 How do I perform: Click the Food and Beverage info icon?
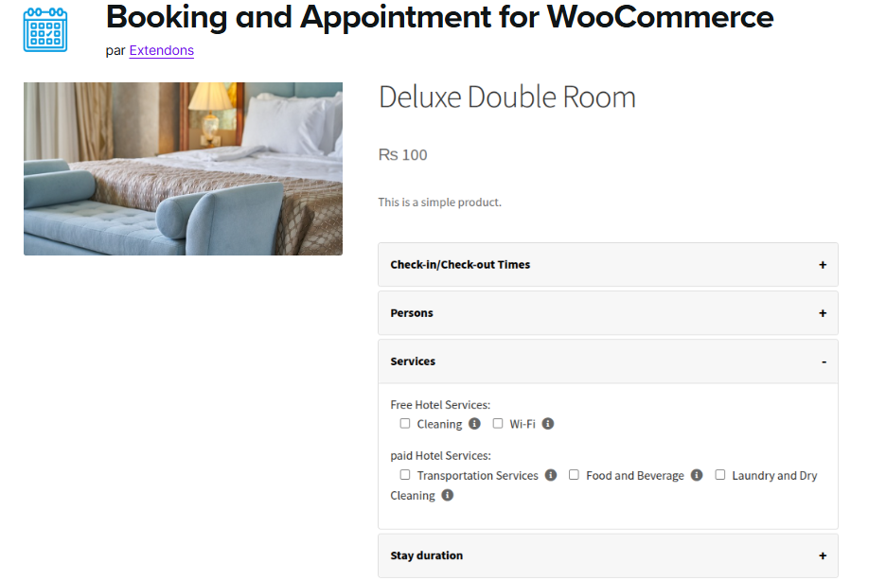coord(697,475)
